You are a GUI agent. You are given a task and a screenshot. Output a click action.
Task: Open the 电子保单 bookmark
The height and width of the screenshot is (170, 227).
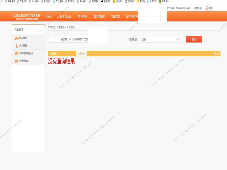(82, 1)
